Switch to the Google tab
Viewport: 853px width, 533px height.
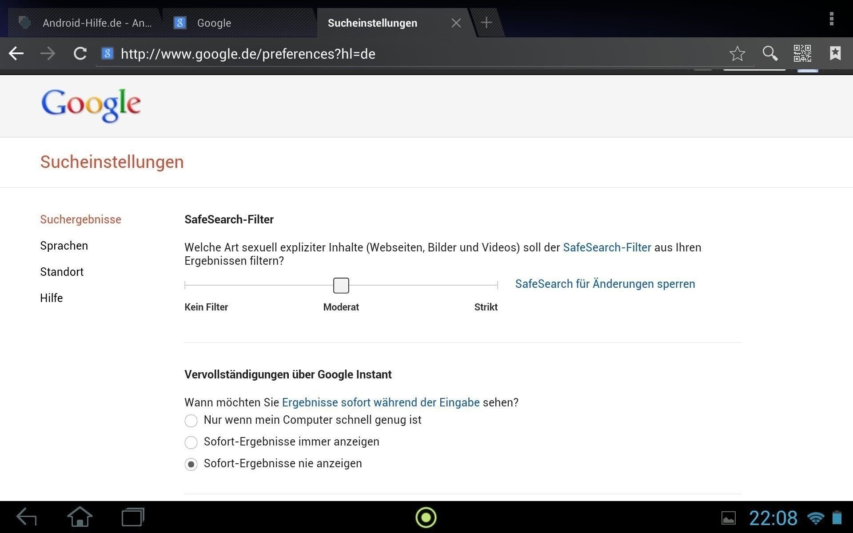[x=240, y=23]
